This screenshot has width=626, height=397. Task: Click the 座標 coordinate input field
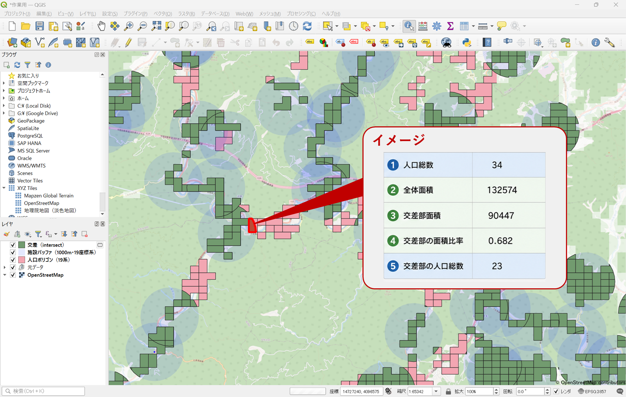(361, 391)
